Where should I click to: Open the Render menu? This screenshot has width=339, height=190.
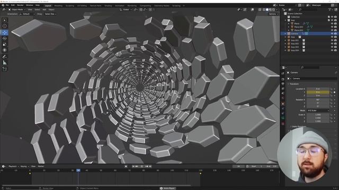pos(20,5)
